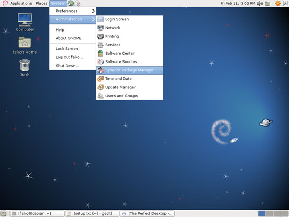Close the open System menu

pyautogui.click(x=58, y=3)
